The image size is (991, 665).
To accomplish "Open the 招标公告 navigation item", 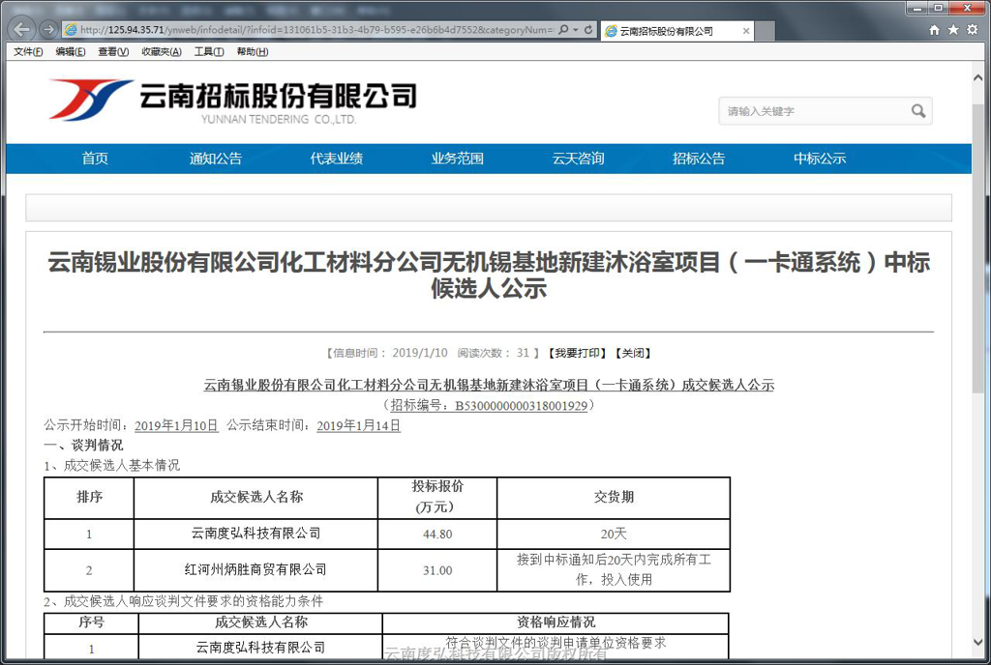I will pyautogui.click(x=699, y=159).
